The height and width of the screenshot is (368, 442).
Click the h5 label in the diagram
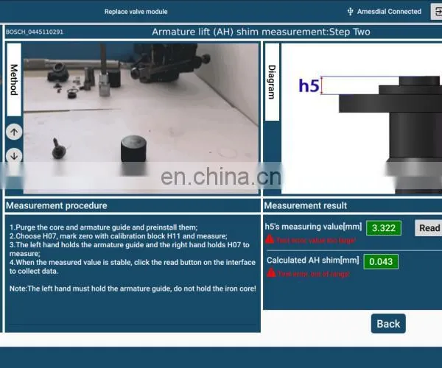(309, 85)
